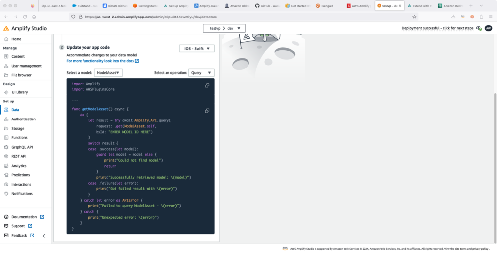Screen dimensions: 497x254
Task: Reload the page in the browser
Action: tap(25, 17)
